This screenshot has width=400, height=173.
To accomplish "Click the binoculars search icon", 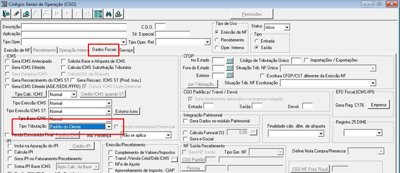I will (x=108, y=14).
